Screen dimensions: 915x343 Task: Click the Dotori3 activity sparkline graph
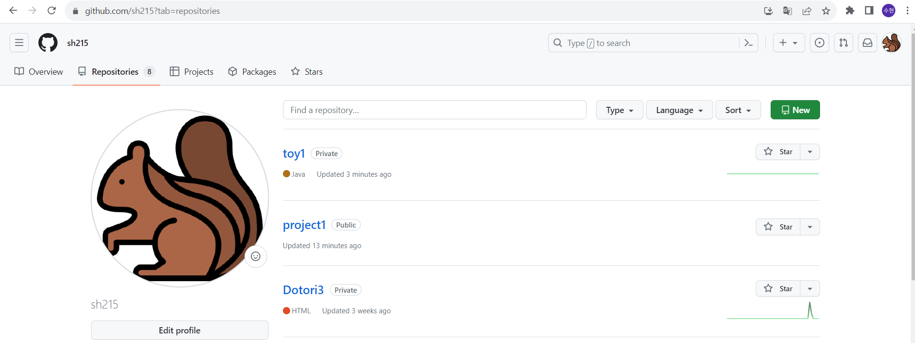773,310
